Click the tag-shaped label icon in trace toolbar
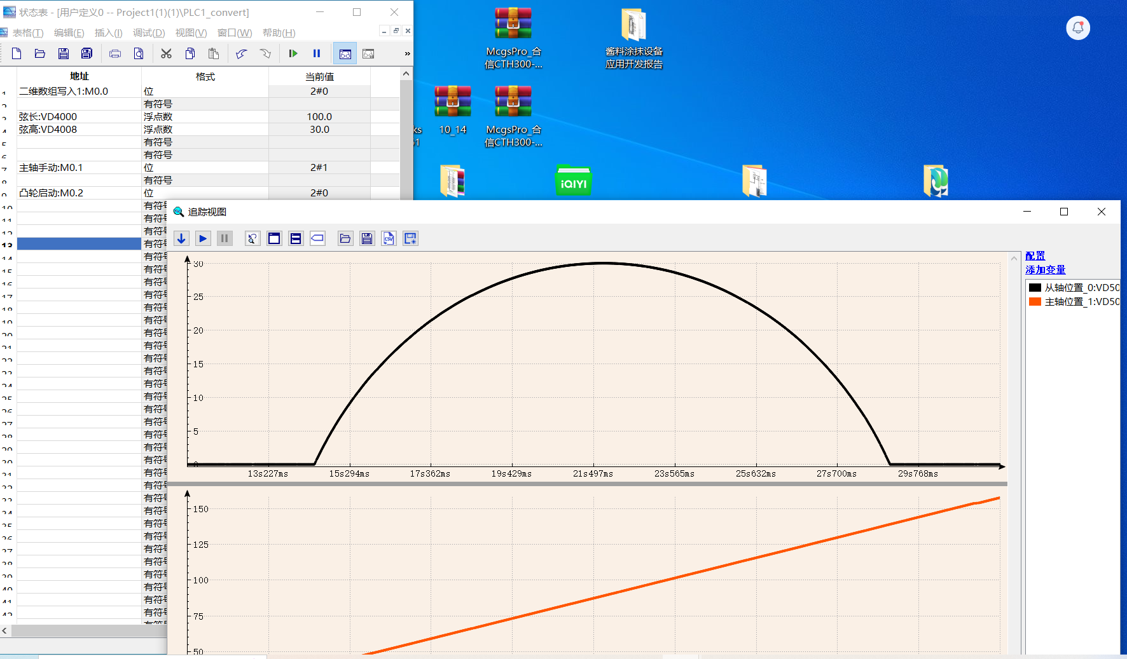 coord(317,238)
